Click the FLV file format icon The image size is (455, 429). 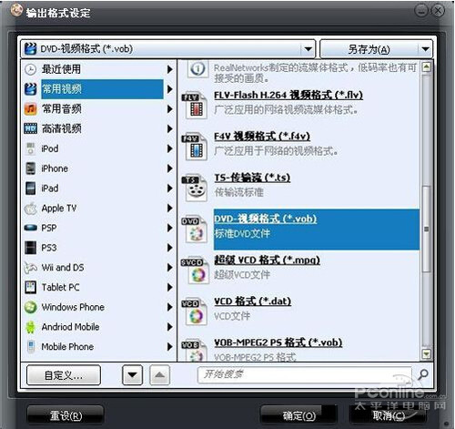[x=195, y=106]
